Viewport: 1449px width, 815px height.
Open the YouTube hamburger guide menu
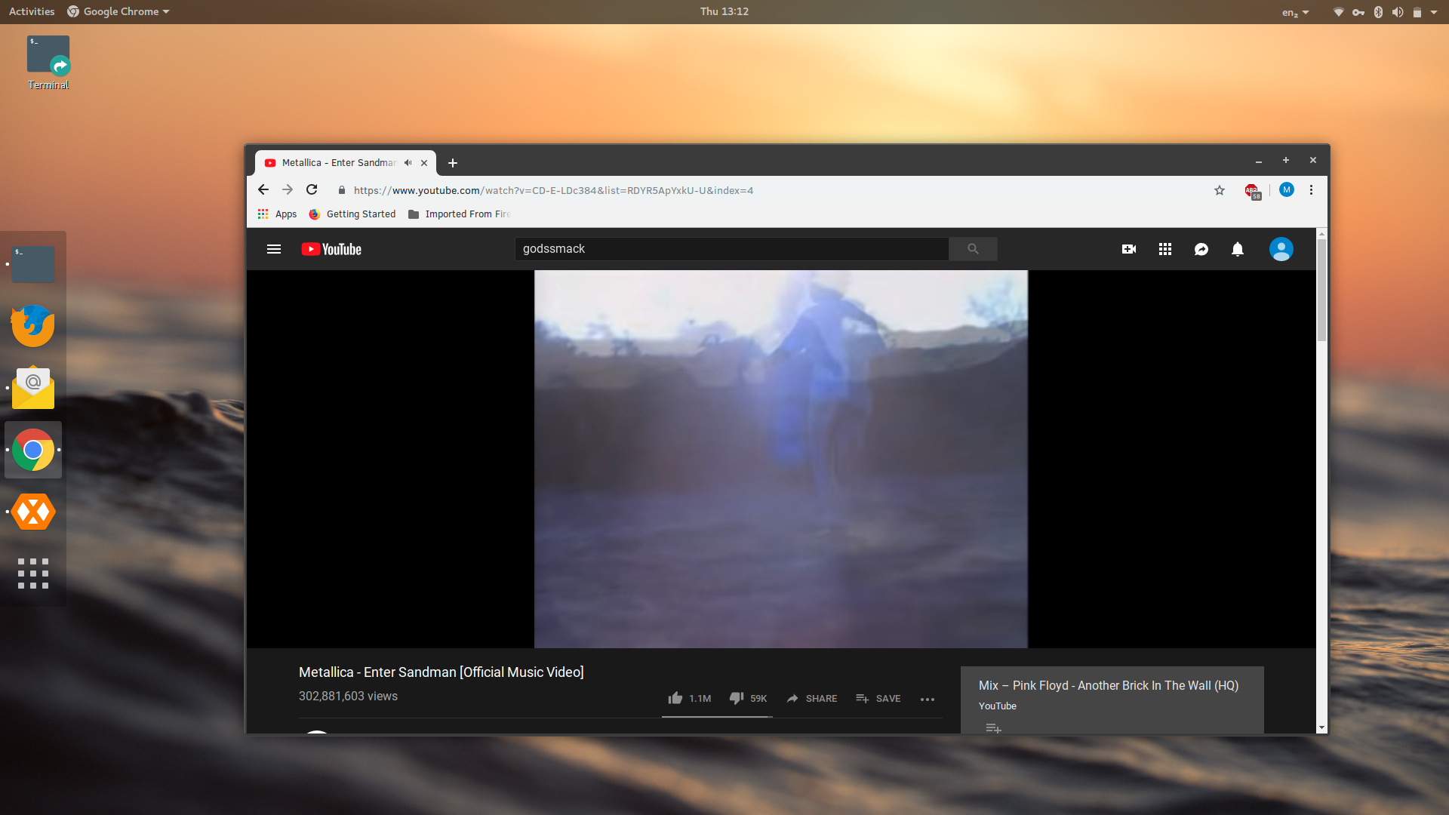point(274,249)
